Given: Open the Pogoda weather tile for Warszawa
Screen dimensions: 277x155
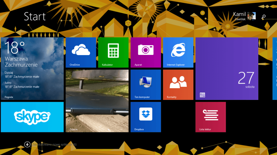Looking at the screenshot, I should (32, 69).
